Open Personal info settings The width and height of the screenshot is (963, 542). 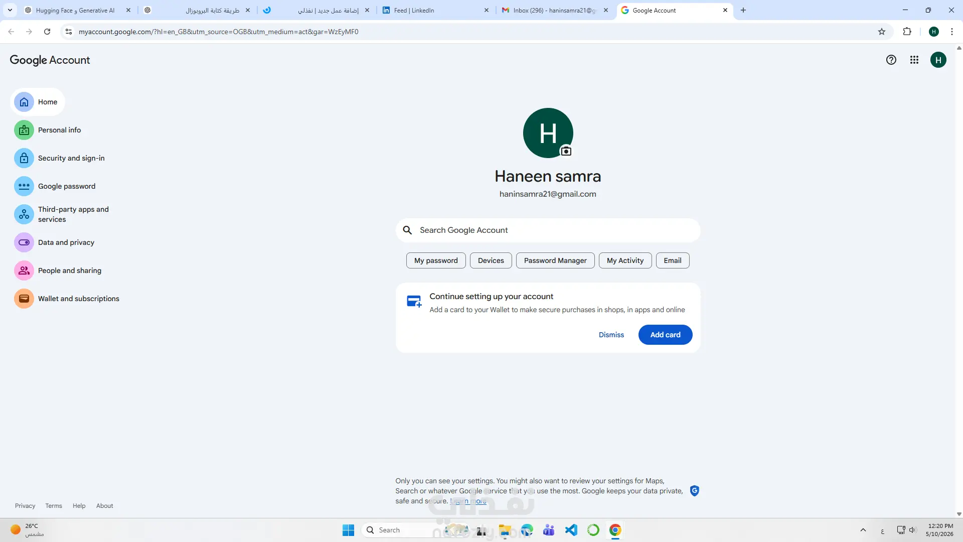(48, 130)
